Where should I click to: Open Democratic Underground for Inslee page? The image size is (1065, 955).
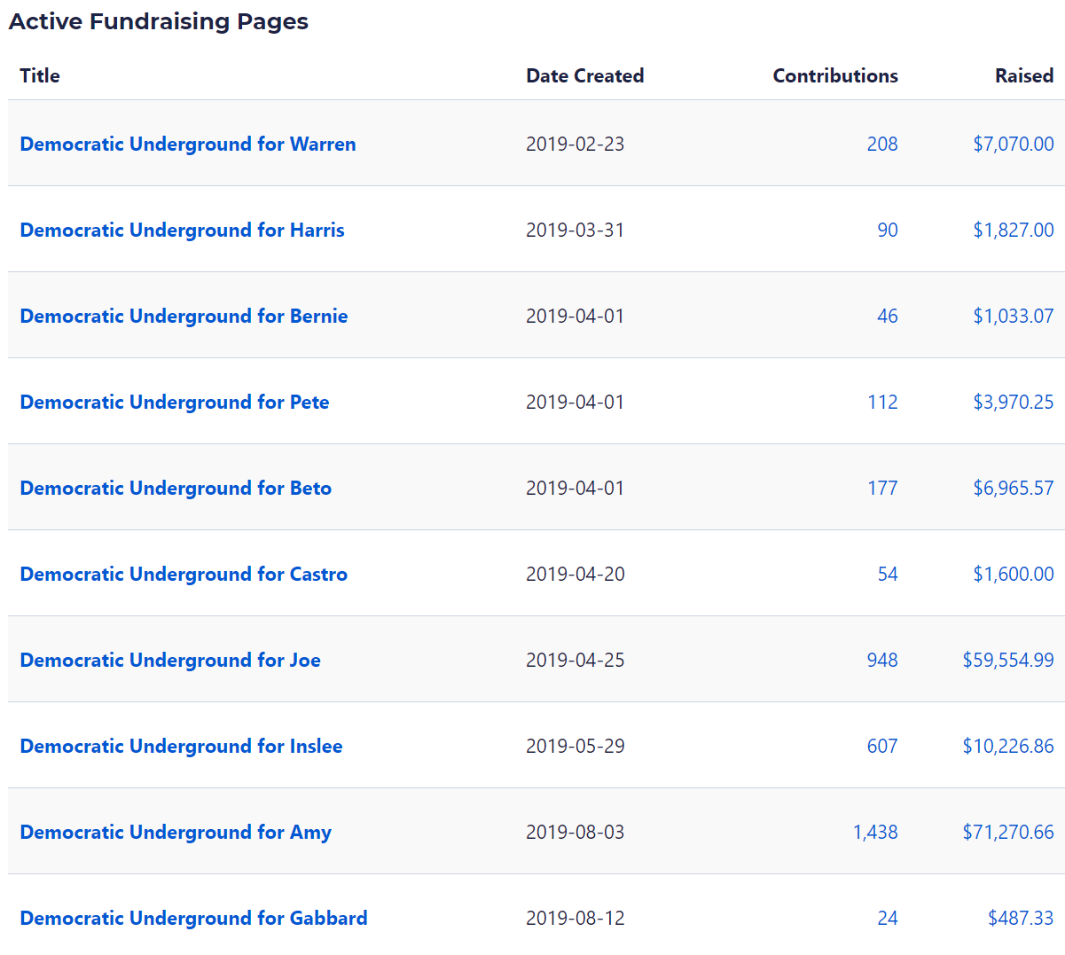181,746
